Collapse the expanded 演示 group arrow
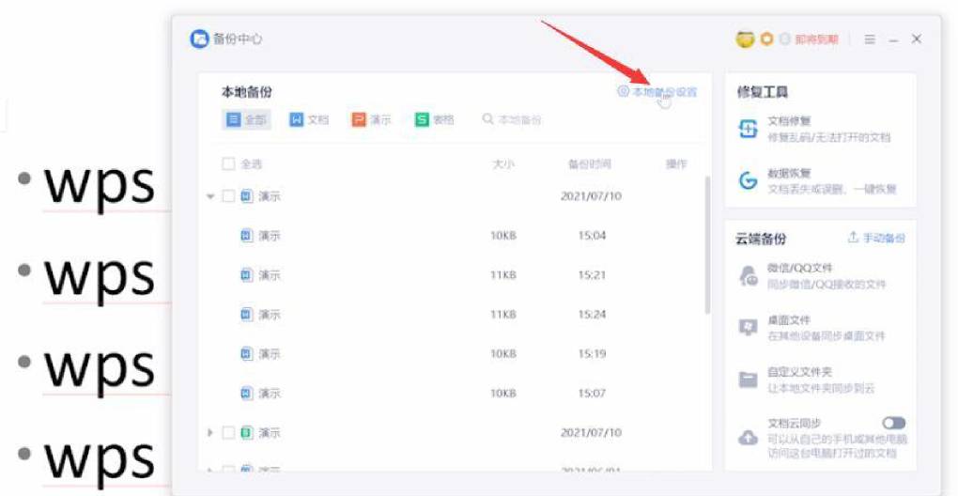Viewport: 958px width, 496px height. [210, 196]
